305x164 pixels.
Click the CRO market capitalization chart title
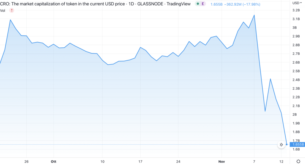point(95,4)
